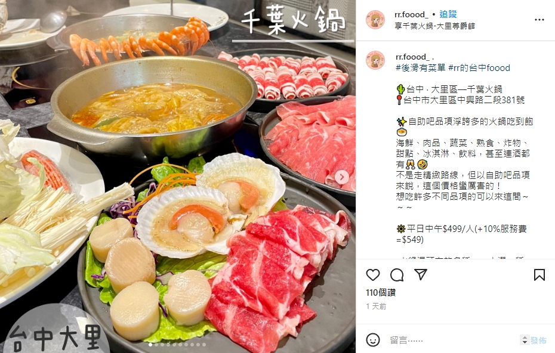The height and width of the screenshot is (353, 555).
Task: Open location 享千葉火鍋-大里尊爵館
Action: [x=434, y=26]
